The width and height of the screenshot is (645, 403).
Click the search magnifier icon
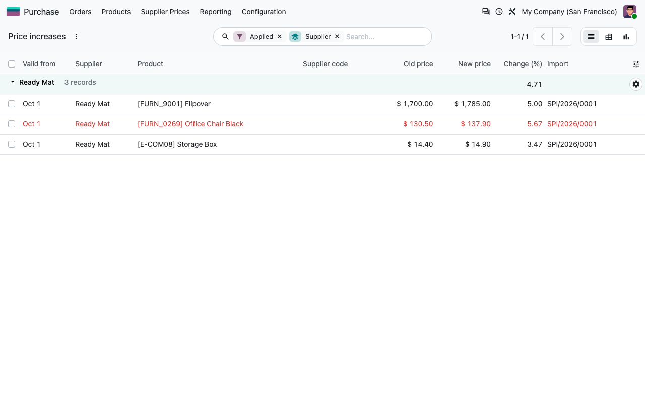pyautogui.click(x=225, y=37)
